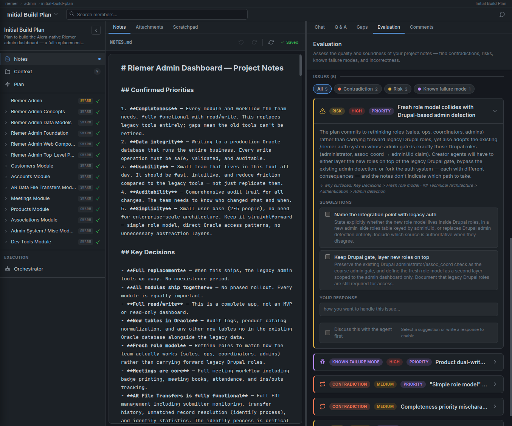Click the Plan lightning bolt icon
Viewport: 512px width, 426px height.
tap(8, 84)
